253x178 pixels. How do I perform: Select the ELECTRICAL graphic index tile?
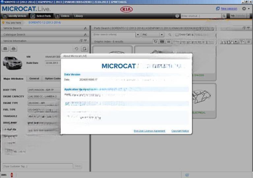204,101
